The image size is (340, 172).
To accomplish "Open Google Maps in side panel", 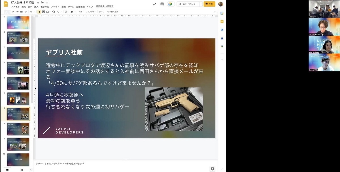I will click(x=222, y=46).
